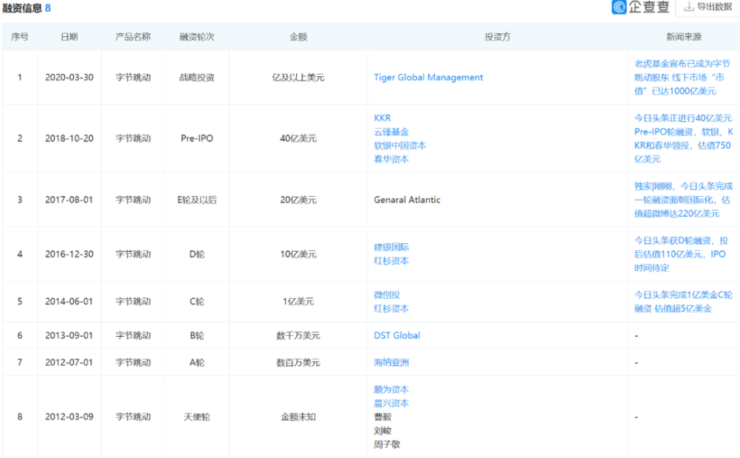The image size is (740, 458).
Task: Open news link about 估值超微博达220亿美元
Action: pyautogui.click(x=683, y=200)
